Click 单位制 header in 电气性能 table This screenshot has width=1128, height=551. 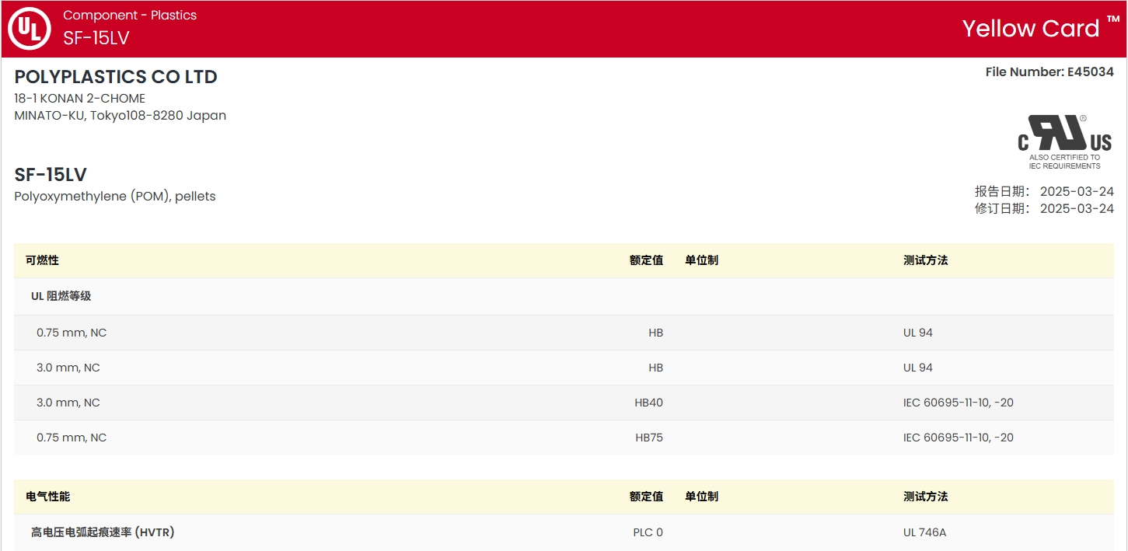[x=701, y=497]
